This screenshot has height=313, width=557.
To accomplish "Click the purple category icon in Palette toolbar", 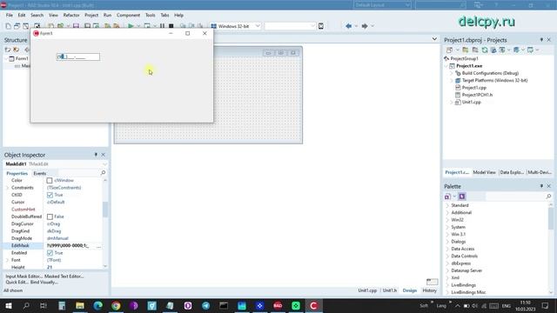I will click(462, 196).
